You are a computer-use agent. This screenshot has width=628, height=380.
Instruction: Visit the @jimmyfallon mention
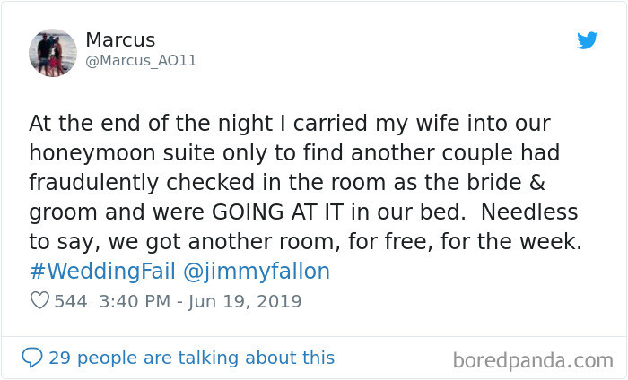[257, 272]
